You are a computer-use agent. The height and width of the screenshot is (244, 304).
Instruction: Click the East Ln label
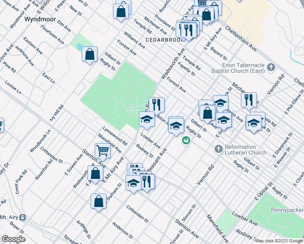[48, 78]
